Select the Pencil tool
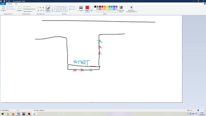 coord(38,8)
